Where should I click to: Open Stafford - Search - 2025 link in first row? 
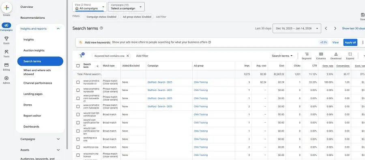pos(160,82)
